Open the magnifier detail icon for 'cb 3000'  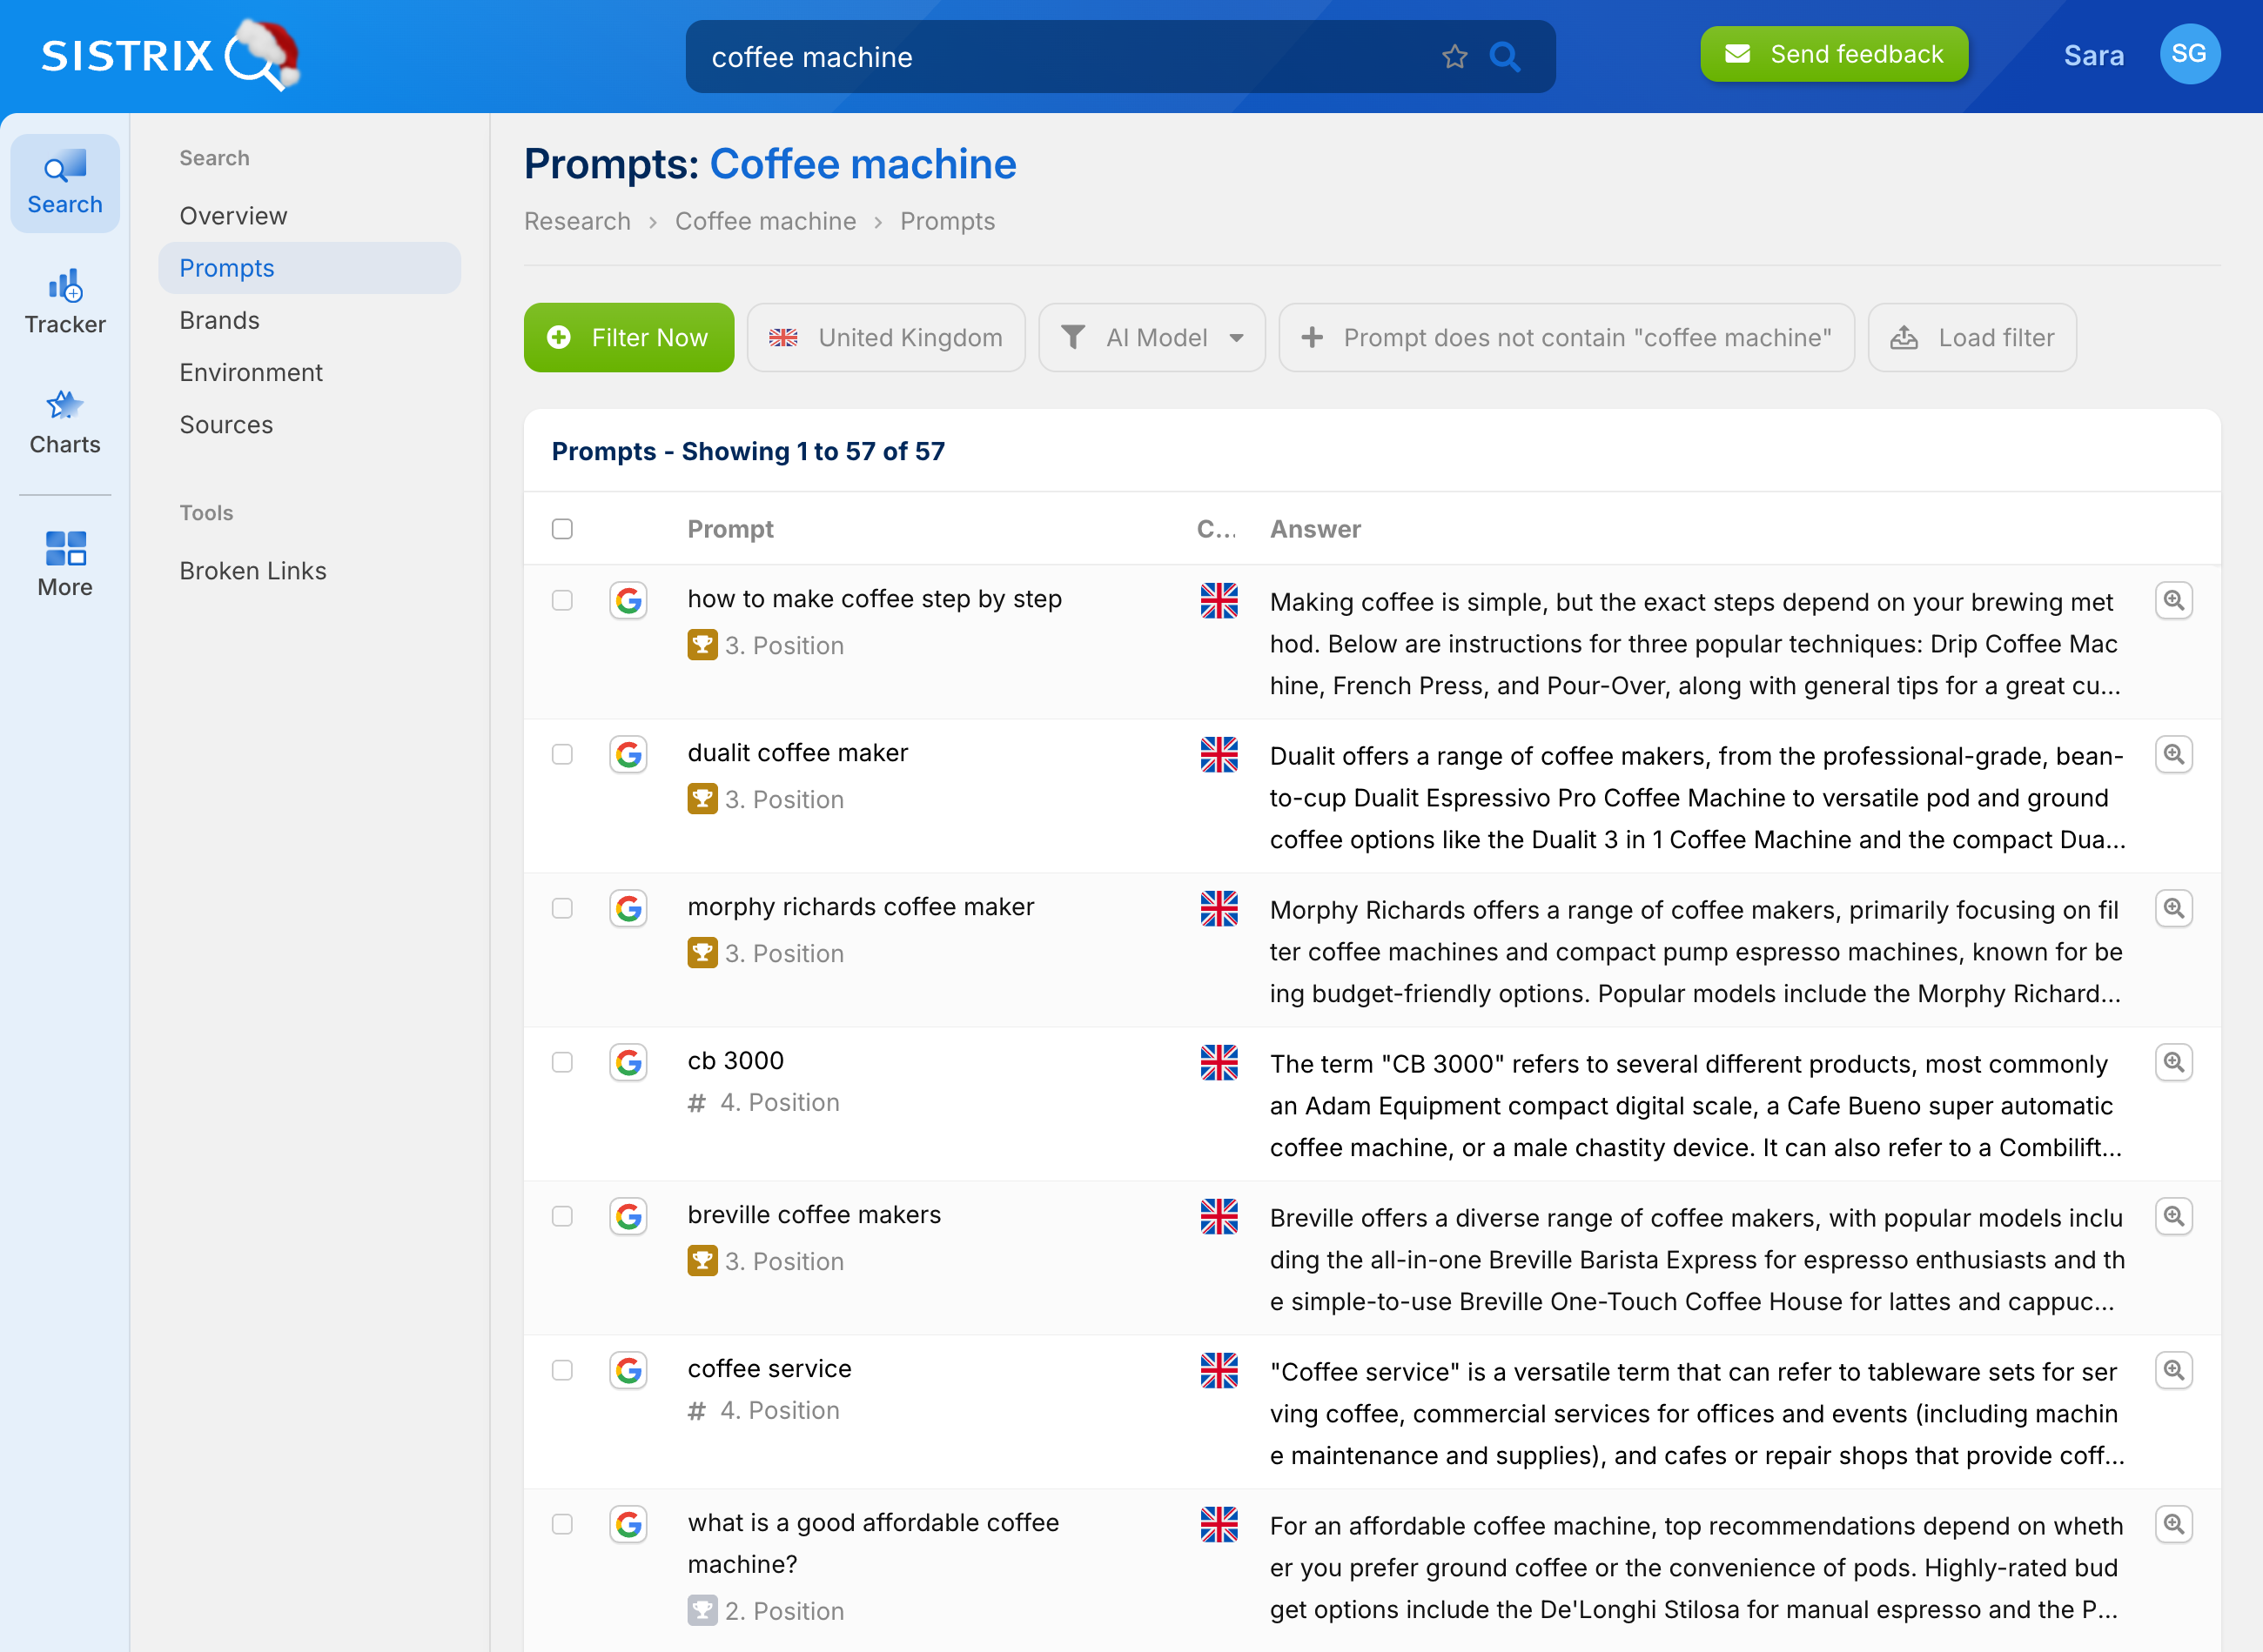pyautogui.click(x=2174, y=1062)
